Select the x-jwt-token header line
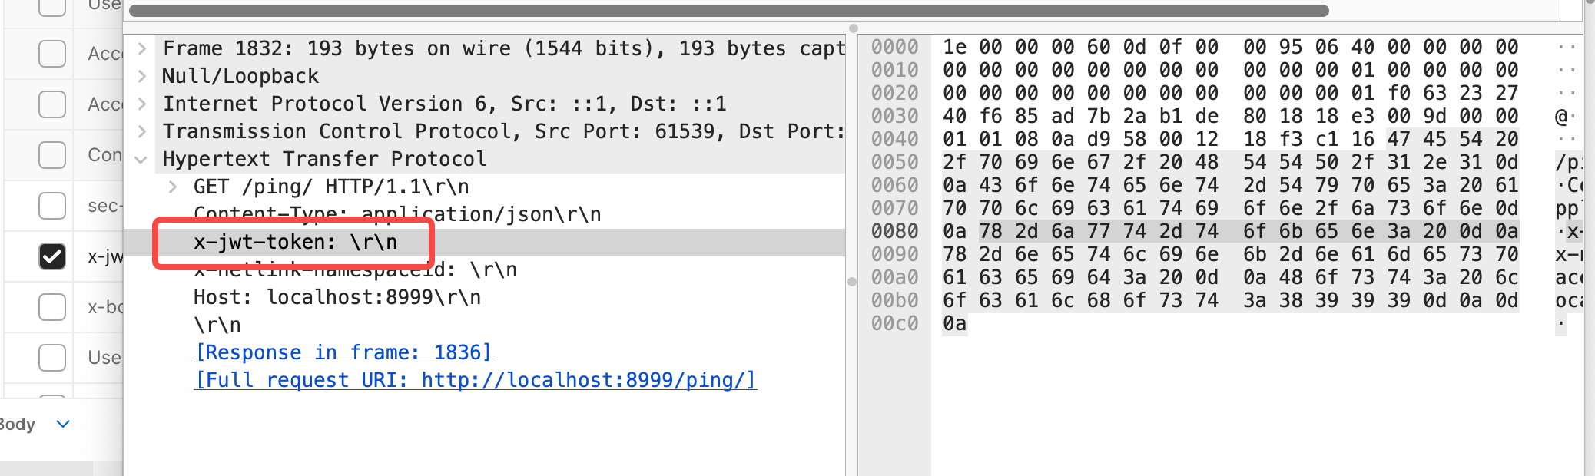The height and width of the screenshot is (476, 1595). coord(484,243)
